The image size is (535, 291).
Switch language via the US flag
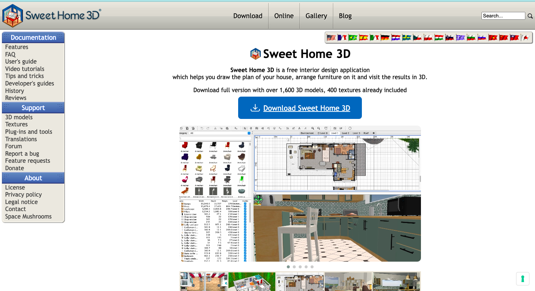click(x=331, y=38)
